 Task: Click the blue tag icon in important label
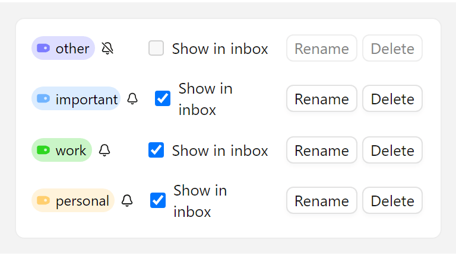pyautogui.click(x=43, y=99)
